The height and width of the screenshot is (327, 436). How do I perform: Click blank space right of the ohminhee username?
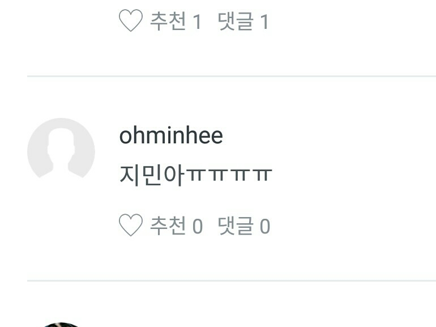(x=328, y=135)
